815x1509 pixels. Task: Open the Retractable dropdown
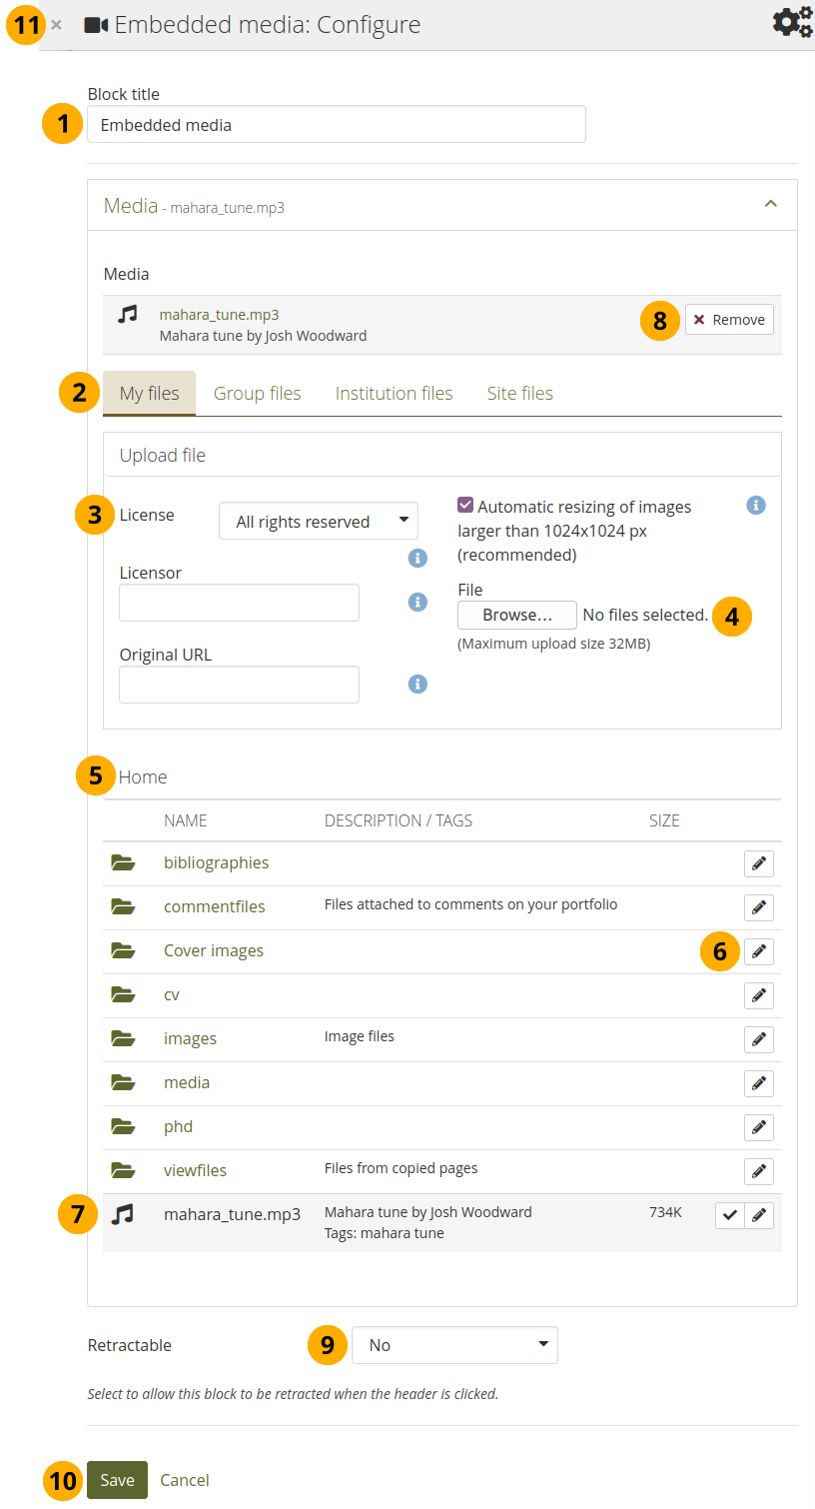point(454,1345)
